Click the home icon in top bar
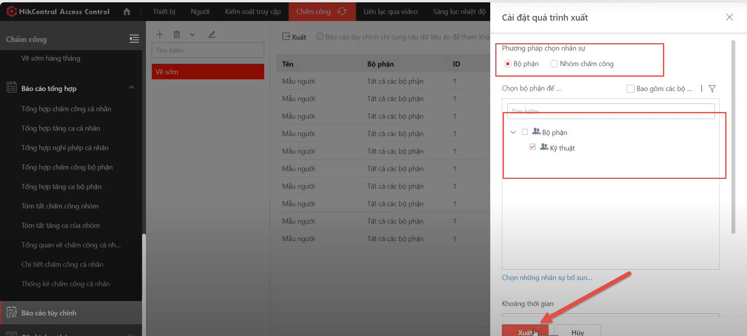 (126, 12)
